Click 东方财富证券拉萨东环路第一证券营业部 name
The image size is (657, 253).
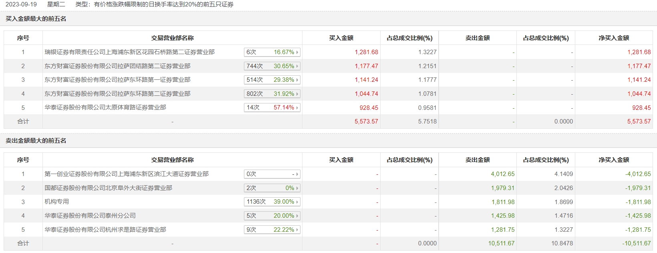(x=117, y=80)
